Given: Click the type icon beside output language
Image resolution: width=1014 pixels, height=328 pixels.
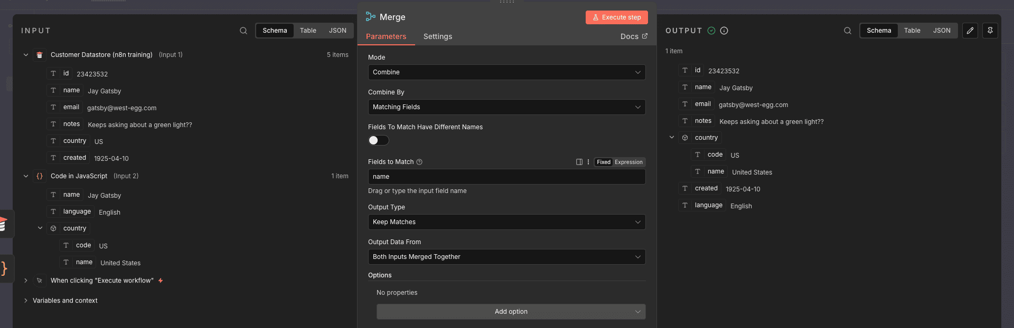Looking at the screenshot, I should point(685,205).
